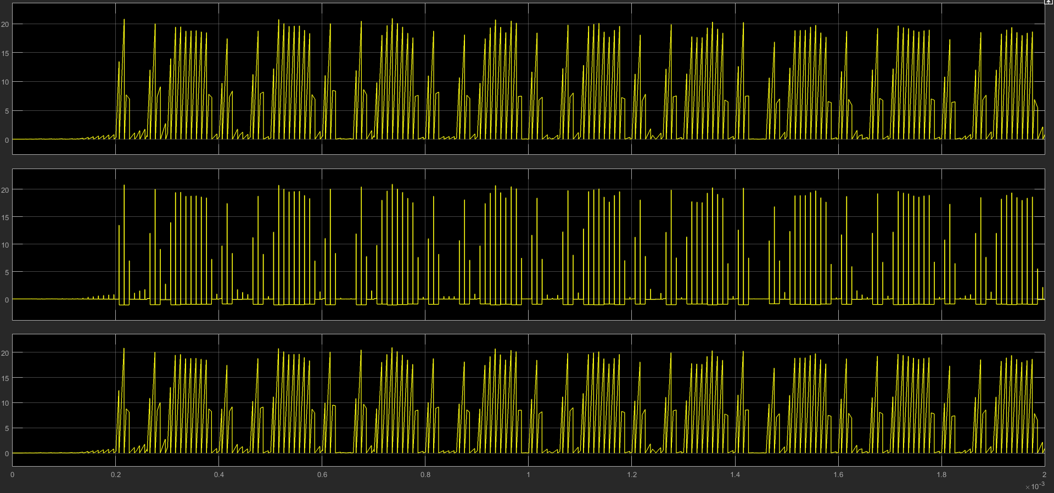The image size is (1054, 493).
Task: Click the x-axis exponent label ×10^-3
Action: pyautogui.click(x=1034, y=486)
